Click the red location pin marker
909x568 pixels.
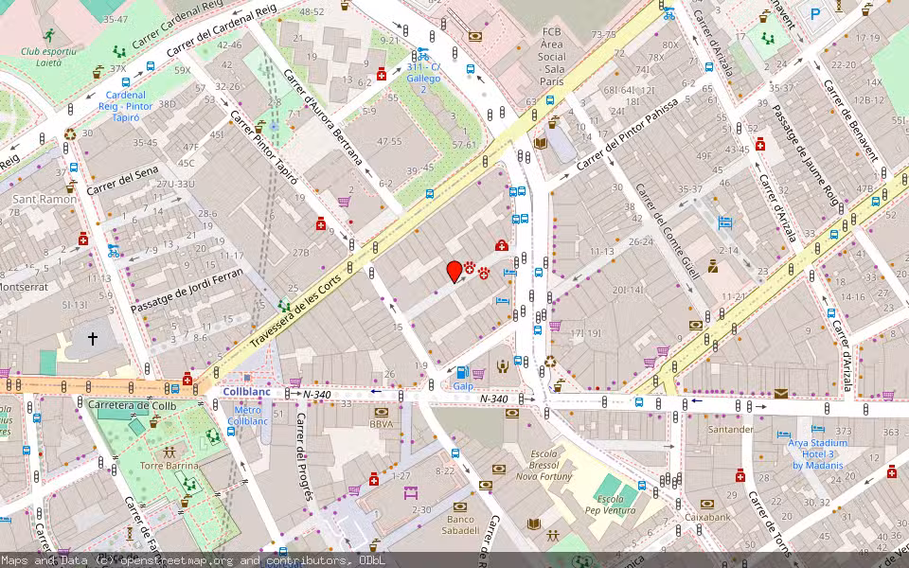click(x=454, y=272)
